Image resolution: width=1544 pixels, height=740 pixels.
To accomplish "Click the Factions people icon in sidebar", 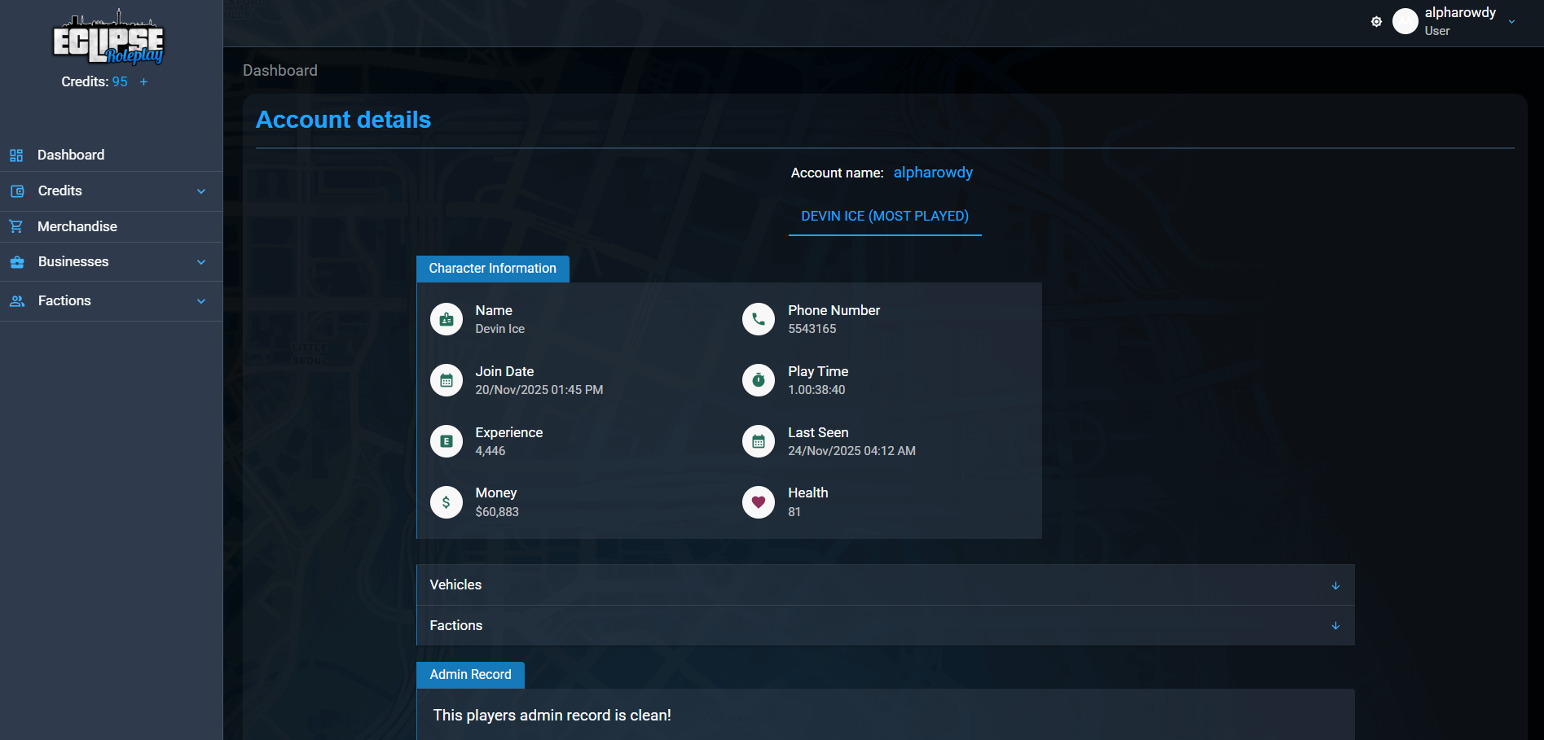I will (17, 301).
